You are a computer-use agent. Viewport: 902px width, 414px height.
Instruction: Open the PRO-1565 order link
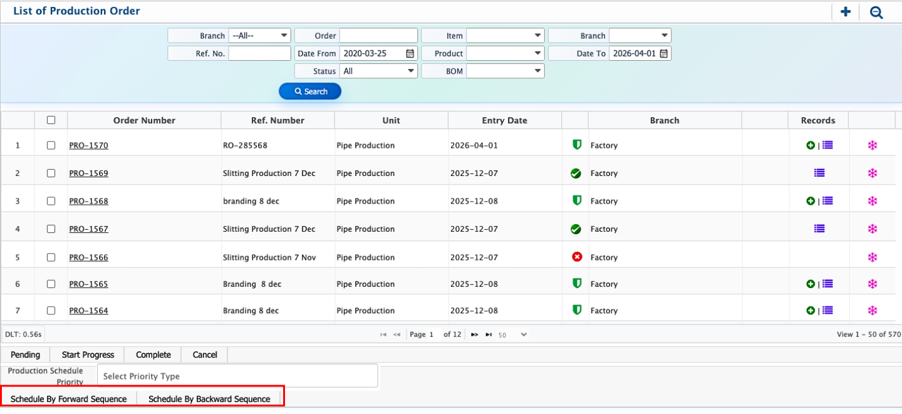coord(88,284)
